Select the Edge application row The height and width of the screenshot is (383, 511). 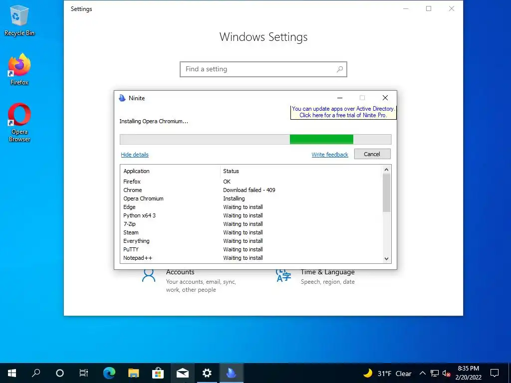tap(252, 207)
